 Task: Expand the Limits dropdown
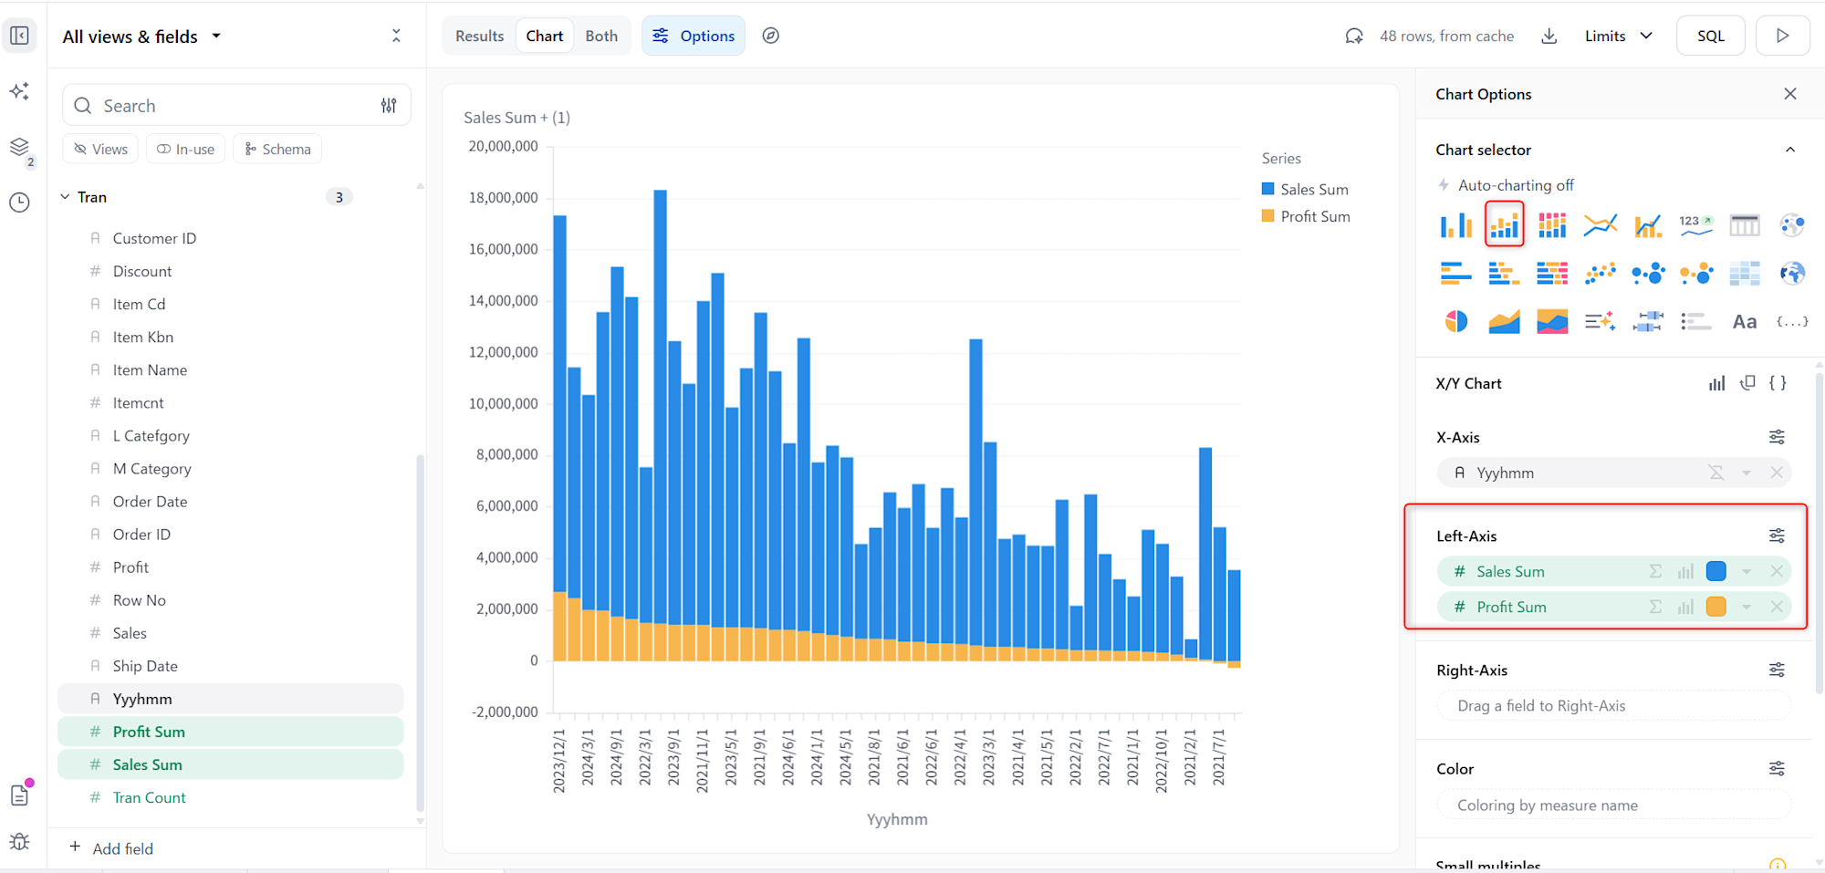point(1618,36)
